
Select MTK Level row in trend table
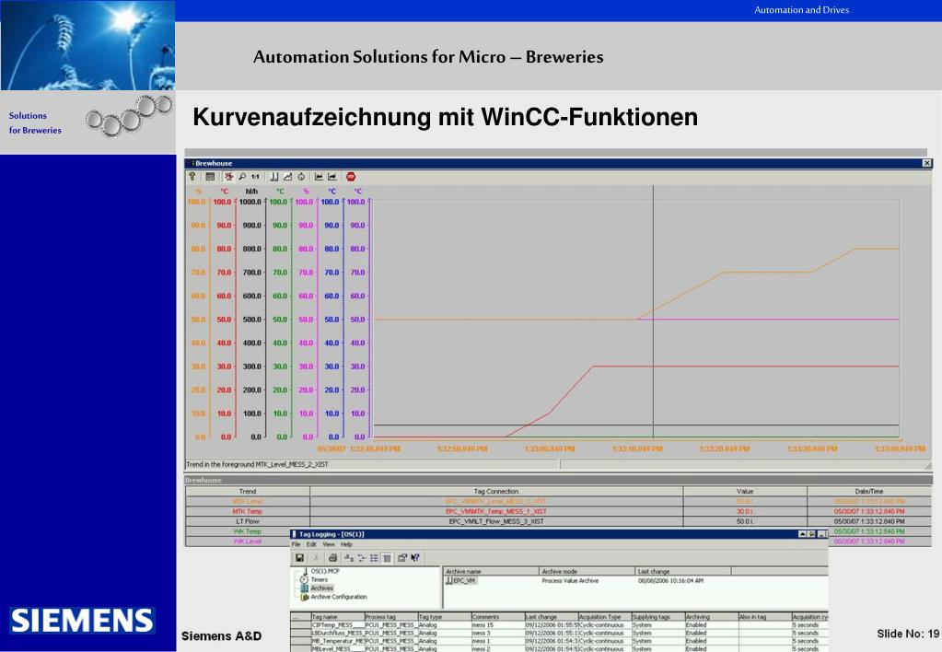coord(558,501)
